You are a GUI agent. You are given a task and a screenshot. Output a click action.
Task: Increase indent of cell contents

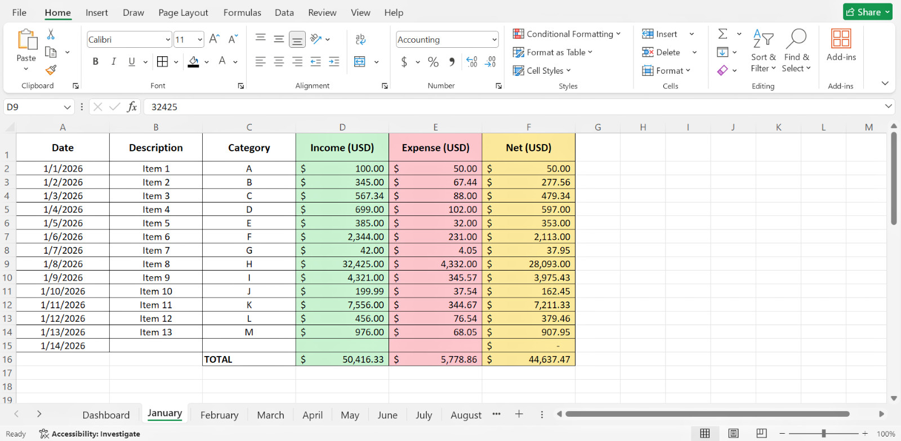[334, 61]
